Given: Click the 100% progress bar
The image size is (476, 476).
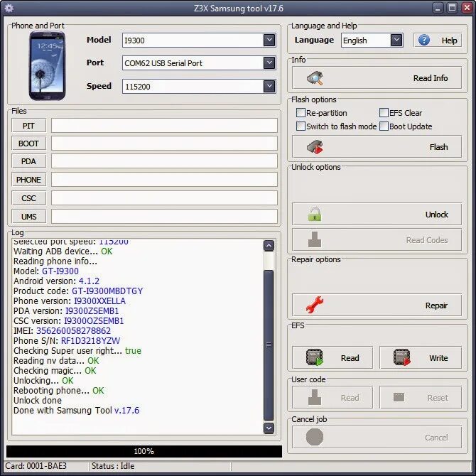Looking at the screenshot, I should [144, 451].
